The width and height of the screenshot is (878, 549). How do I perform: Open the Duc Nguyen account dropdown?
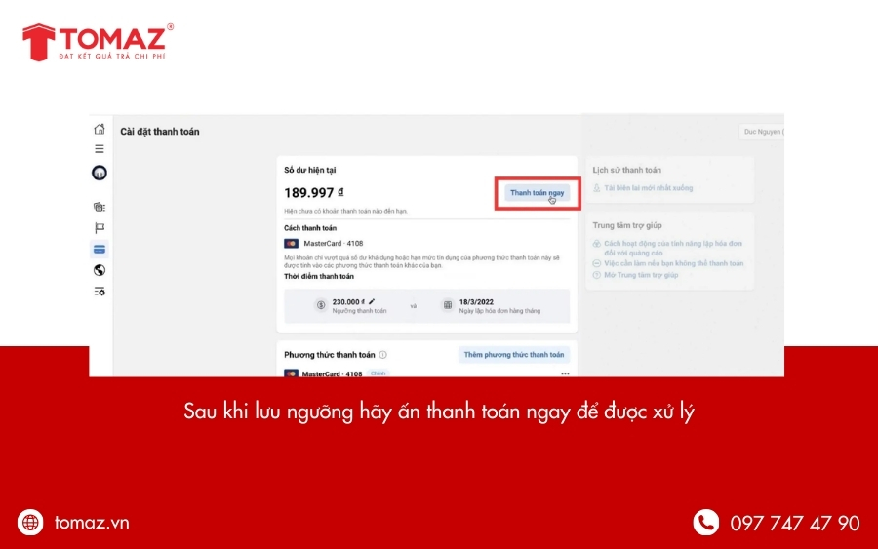click(x=762, y=132)
